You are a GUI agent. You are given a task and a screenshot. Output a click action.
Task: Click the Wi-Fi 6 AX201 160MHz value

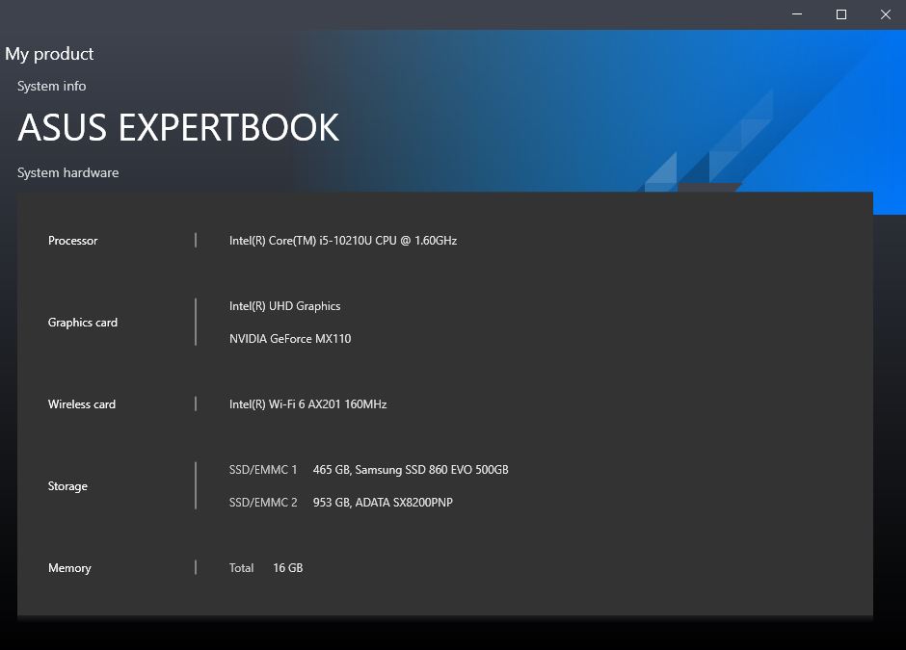tap(308, 404)
